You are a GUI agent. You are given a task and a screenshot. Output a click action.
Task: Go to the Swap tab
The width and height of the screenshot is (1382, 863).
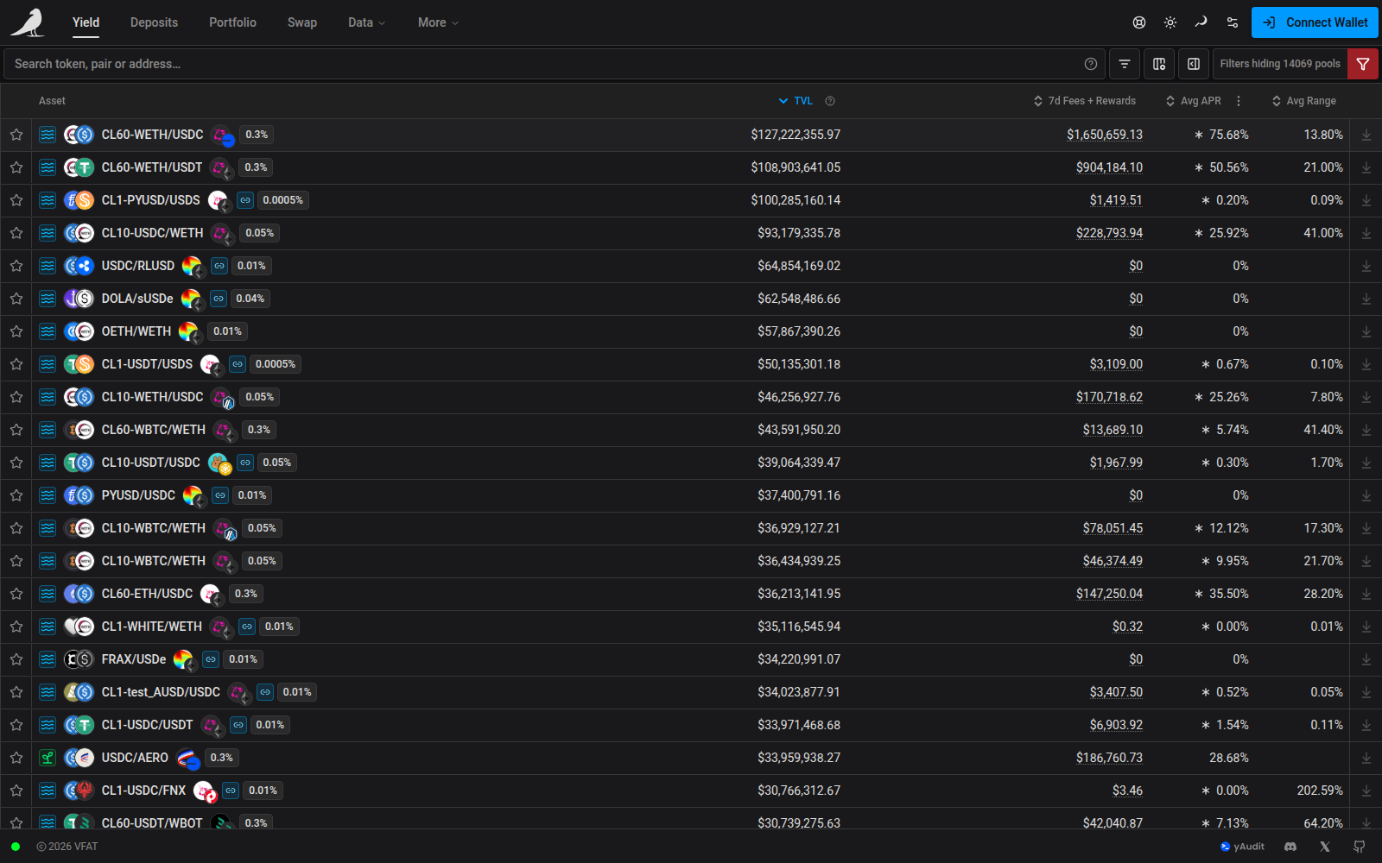click(x=302, y=22)
